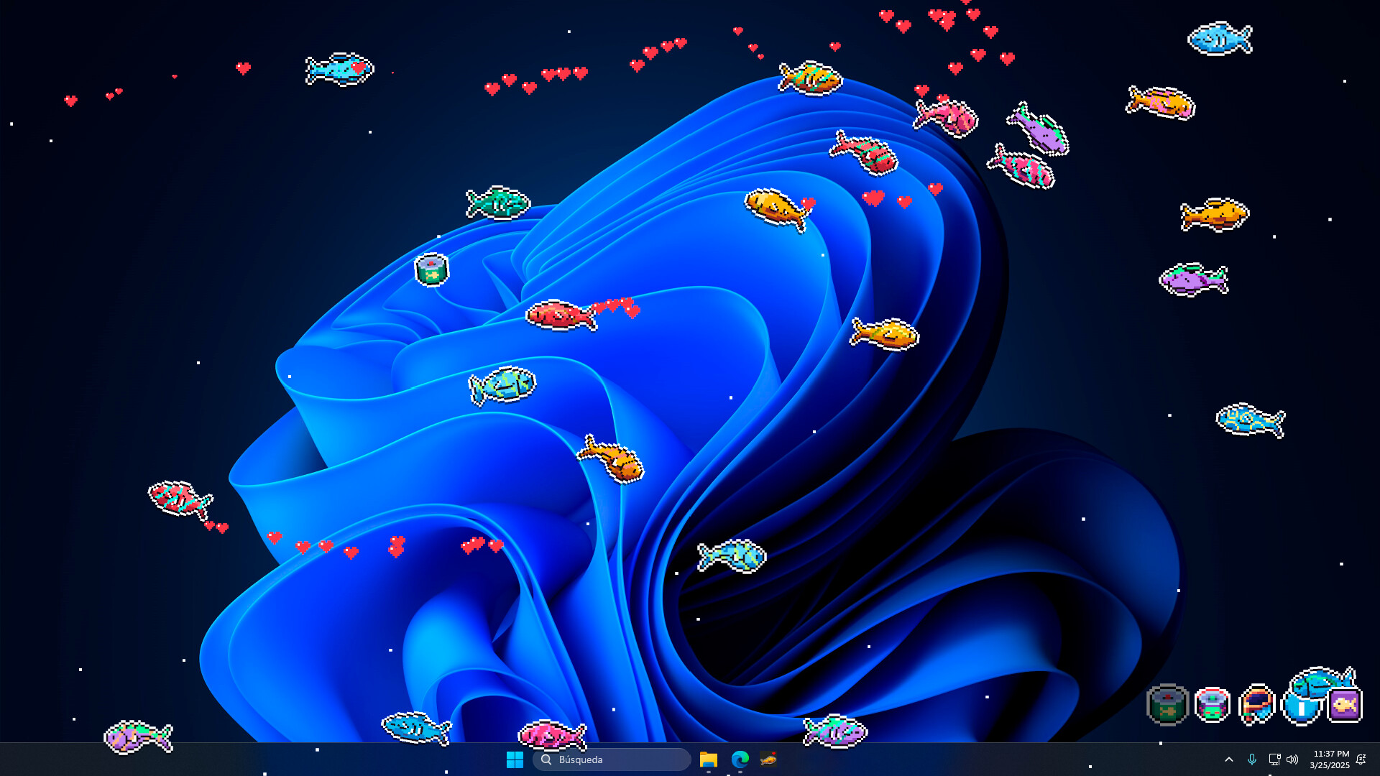Pick the orange diving mask icon

click(1256, 704)
